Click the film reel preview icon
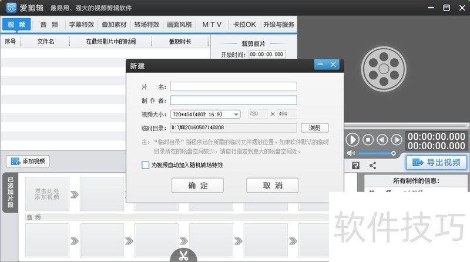Viewport: 470px width, 262px height. tap(384, 69)
